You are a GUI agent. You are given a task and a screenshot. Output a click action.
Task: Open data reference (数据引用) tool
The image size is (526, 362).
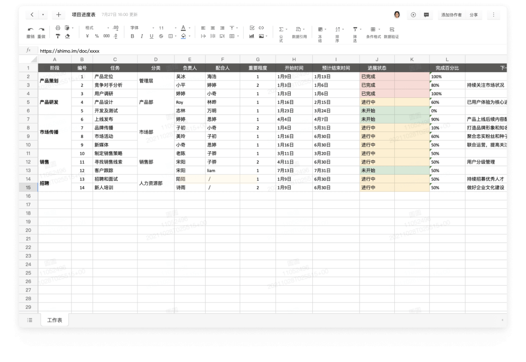click(x=299, y=33)
